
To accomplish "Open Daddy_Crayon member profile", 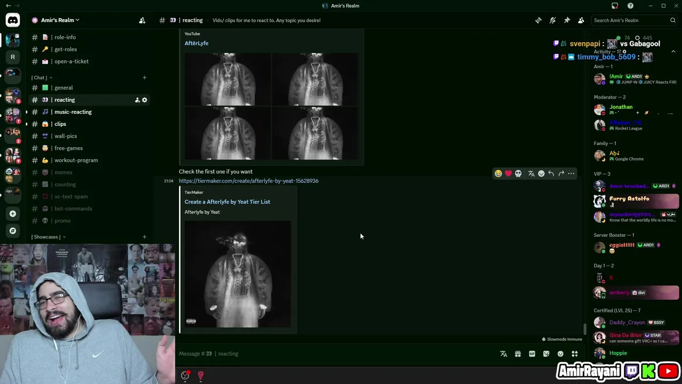I will coord(636,322).
